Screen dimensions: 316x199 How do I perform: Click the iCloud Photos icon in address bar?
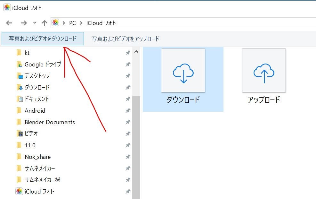click(x=55, y=22)
